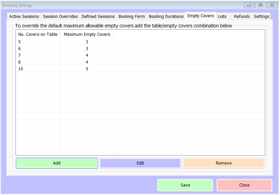
Task: Click the Empty Covers tab
Action: click(x=201, y=16)
